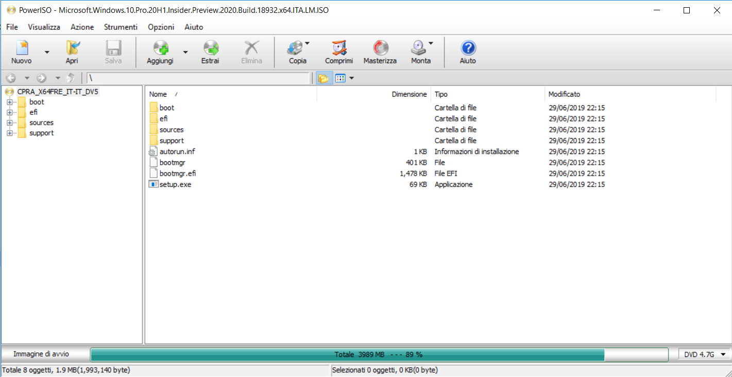
Task: Open the DVD 4.7G media dropdown
Action: click(x=705, y=354)
